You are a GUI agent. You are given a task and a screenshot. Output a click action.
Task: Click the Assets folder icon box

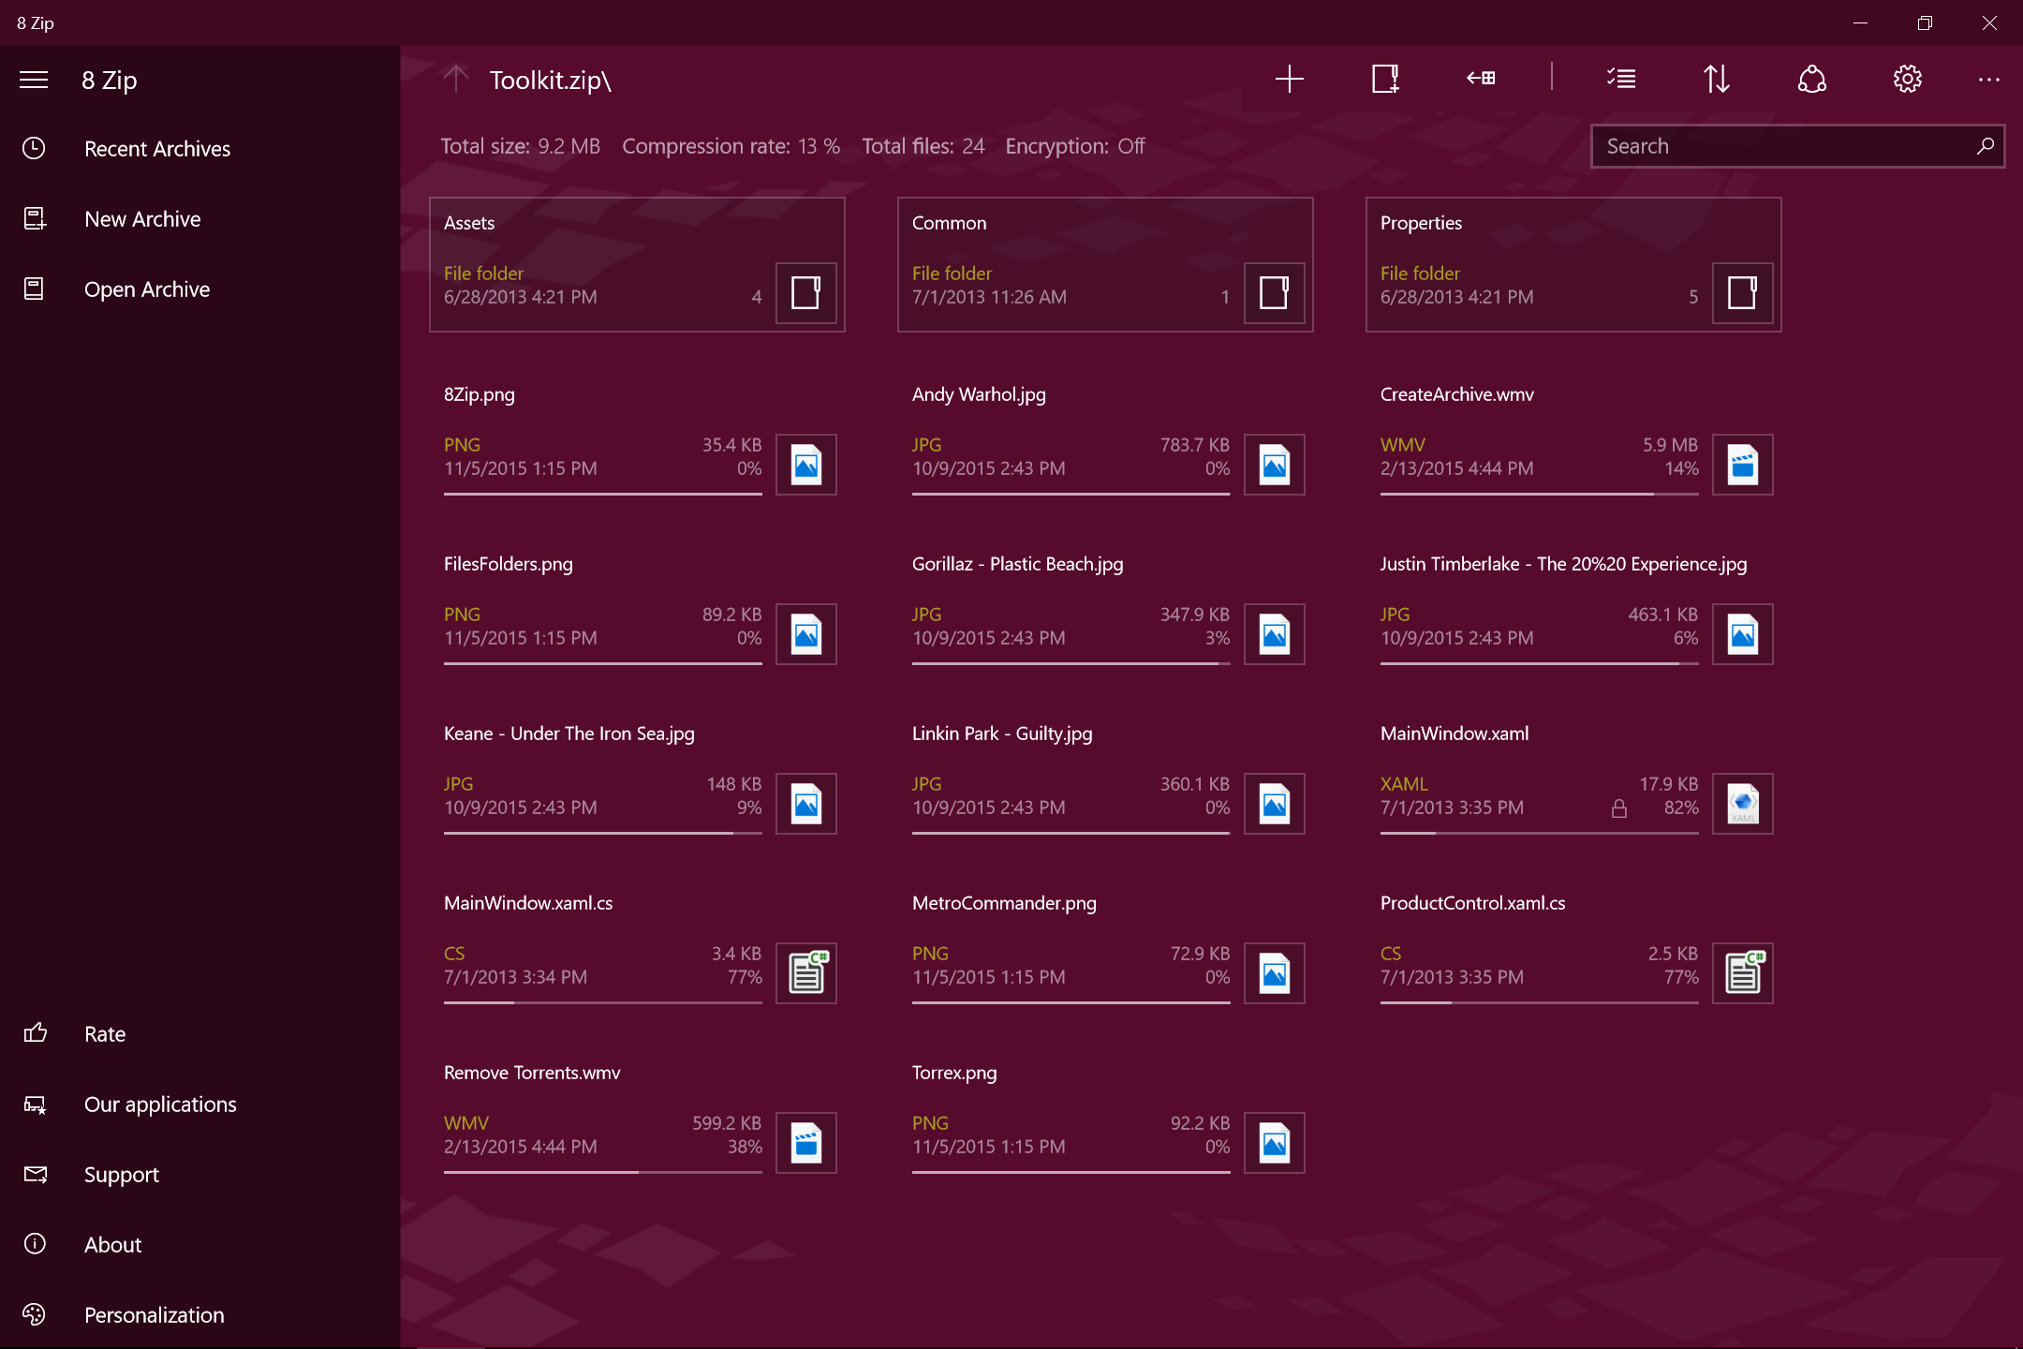click(x=805, y=293)
